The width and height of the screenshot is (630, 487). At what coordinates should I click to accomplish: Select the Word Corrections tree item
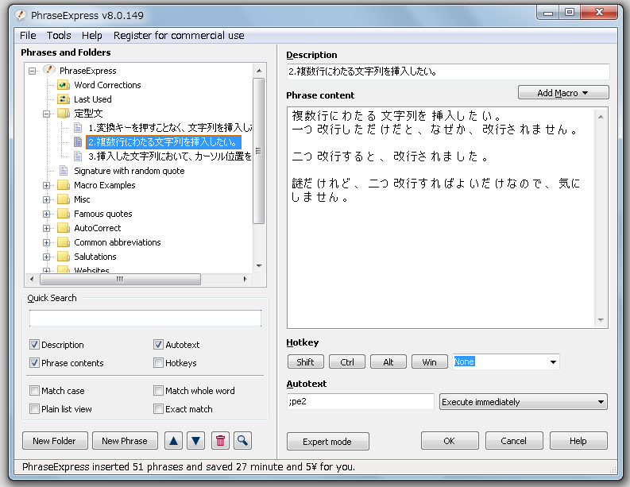tap(107, 85)
